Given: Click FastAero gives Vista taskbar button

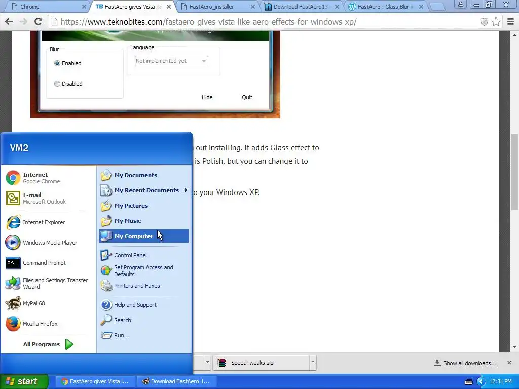Looking at the screenshot, I should pos(95,381).
